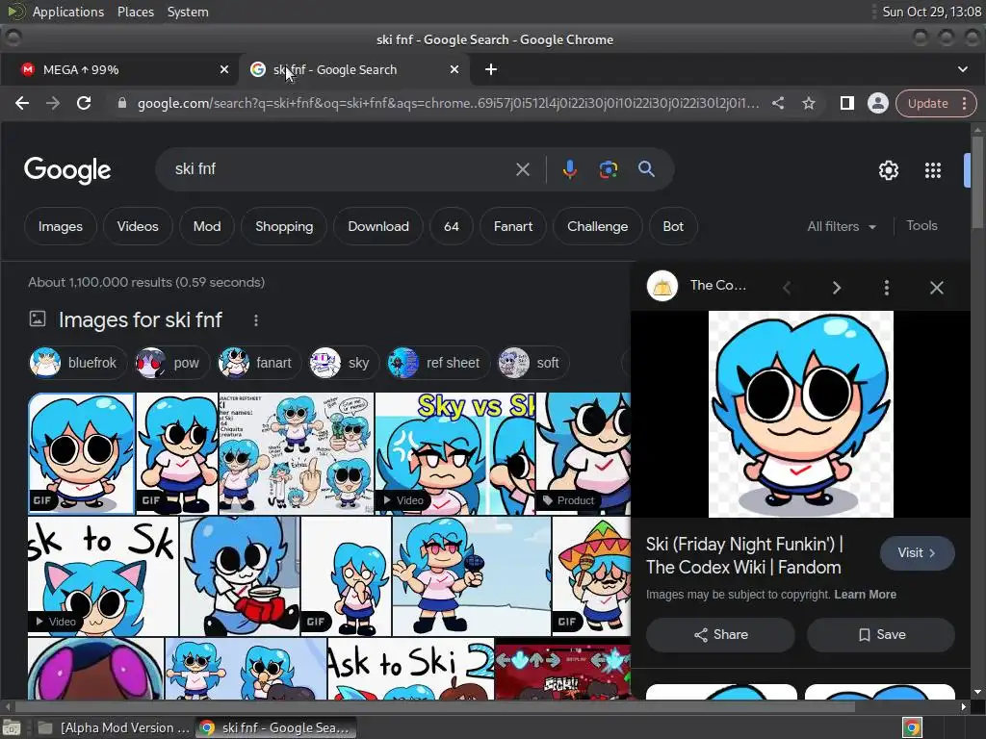The width and height of the screenshot is (986, 739).
Task: Share the previewed image
Action: (720, 635)
